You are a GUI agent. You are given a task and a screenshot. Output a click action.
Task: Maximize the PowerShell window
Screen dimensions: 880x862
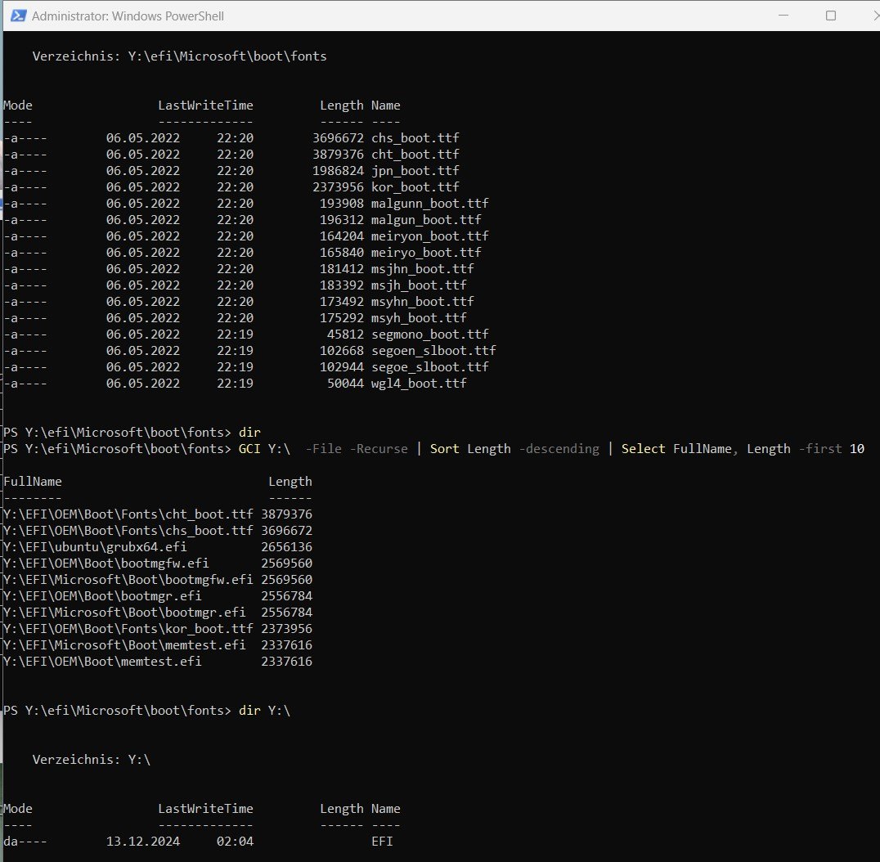coord(831,16)
